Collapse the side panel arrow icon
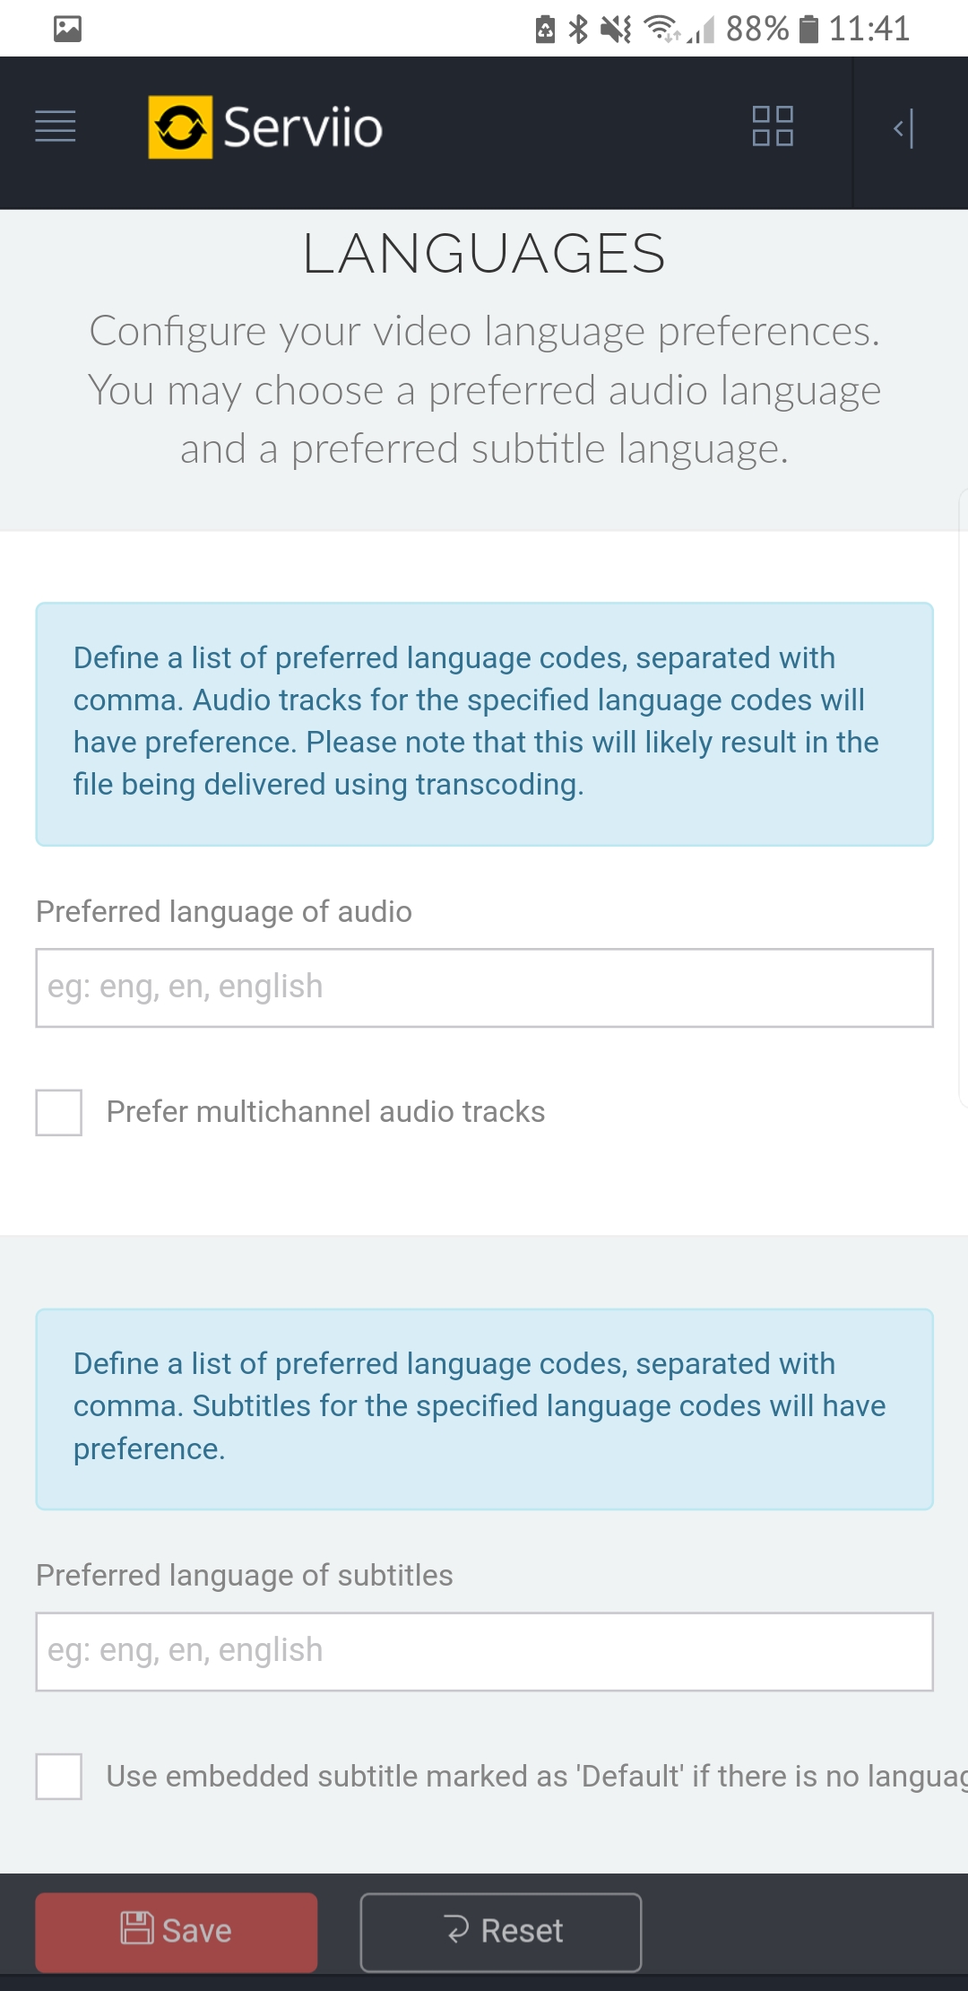 tap(904, 128)
